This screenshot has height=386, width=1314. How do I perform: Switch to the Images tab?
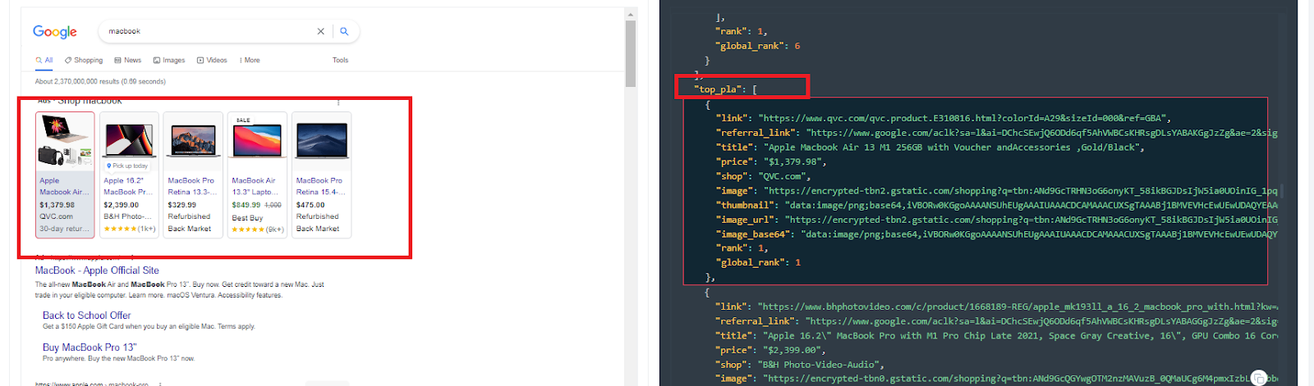[x=169, y=60]
